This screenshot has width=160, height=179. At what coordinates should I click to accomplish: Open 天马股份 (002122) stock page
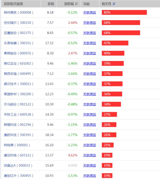click(x=18, y=104)
